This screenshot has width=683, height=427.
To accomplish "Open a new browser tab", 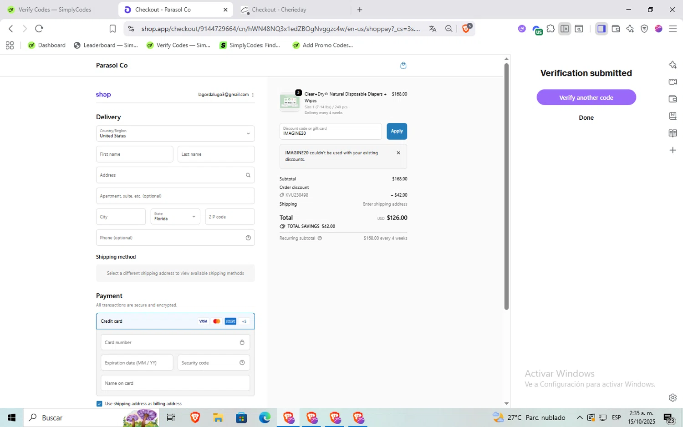I will click(x=360, y=10).
